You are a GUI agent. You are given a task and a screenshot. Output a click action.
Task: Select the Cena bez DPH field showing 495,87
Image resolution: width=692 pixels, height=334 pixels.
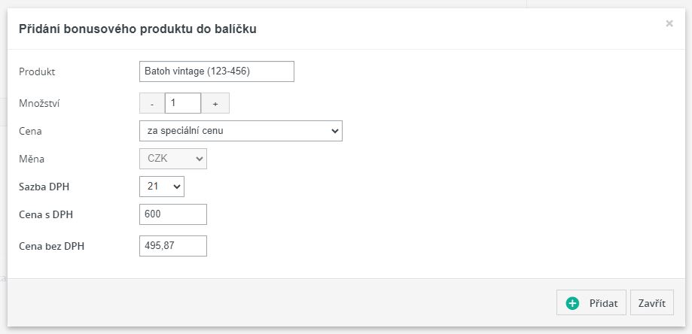173,245
